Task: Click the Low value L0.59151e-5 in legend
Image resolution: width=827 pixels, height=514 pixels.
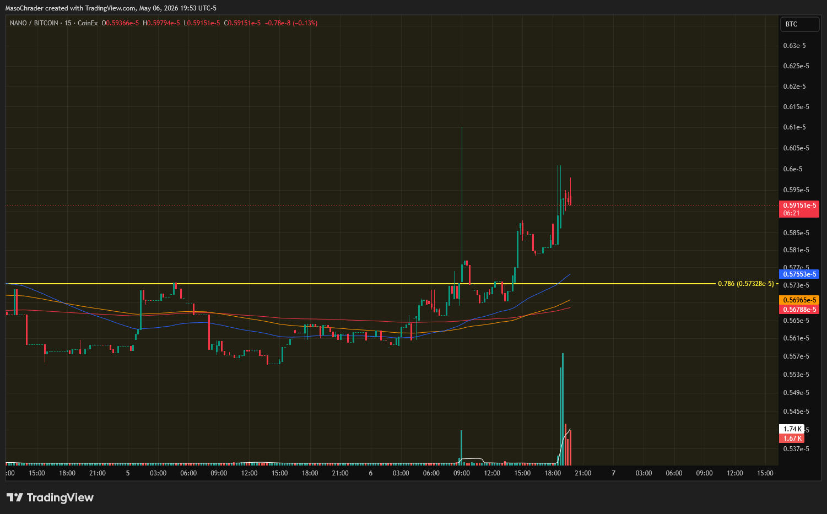Action: click(202, 23)
